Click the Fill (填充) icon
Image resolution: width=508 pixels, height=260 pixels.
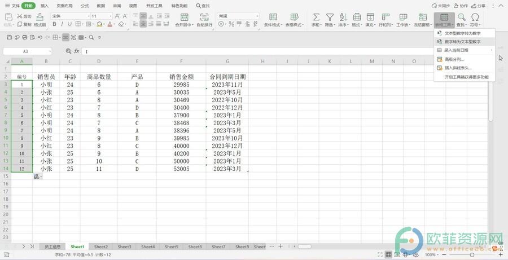370,17
